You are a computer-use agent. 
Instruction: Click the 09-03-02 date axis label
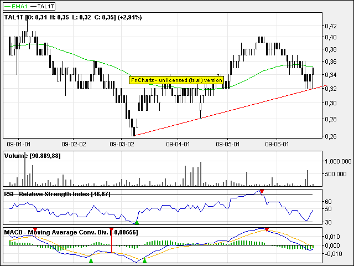122,144
